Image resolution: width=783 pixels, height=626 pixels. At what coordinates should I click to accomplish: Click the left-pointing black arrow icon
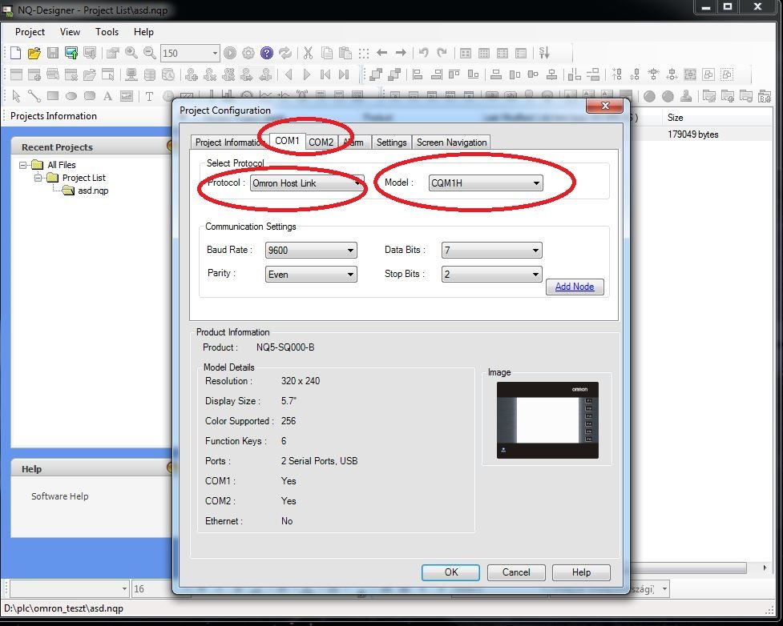(x=382, y=52)
